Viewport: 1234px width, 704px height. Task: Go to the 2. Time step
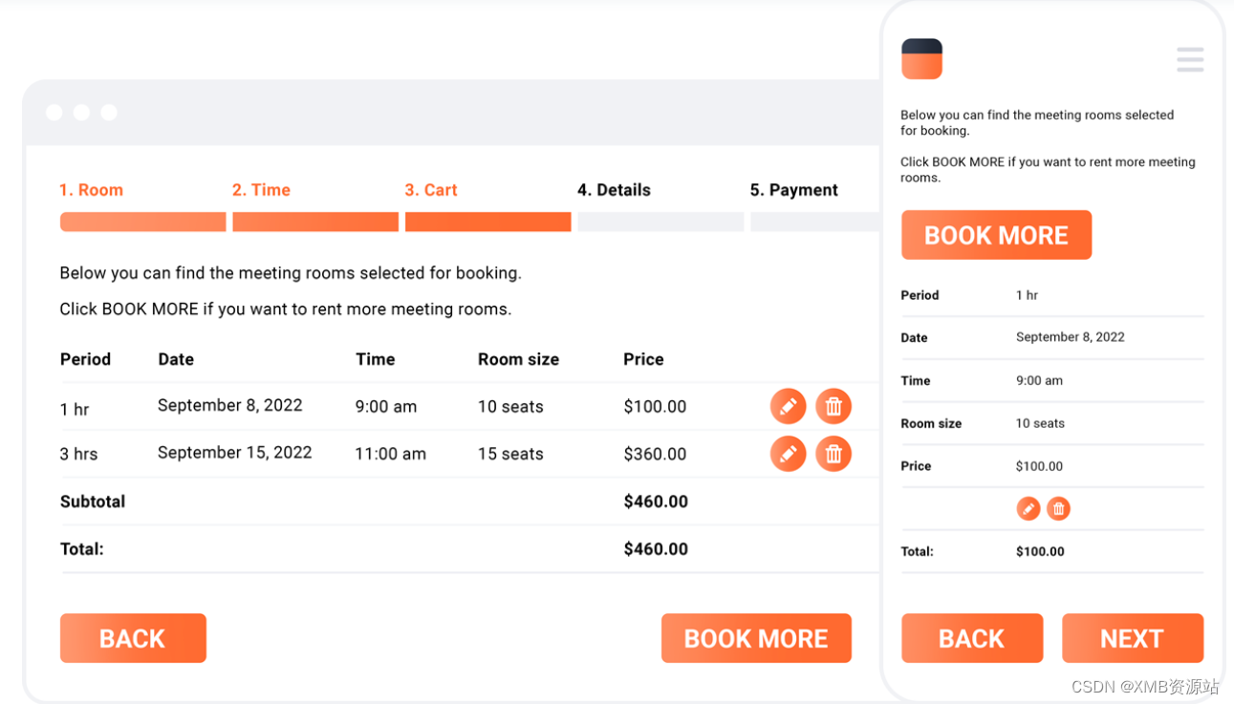(261, 190)
